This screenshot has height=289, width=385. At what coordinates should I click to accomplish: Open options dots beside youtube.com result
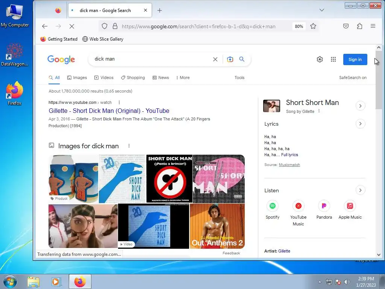click(x=119, y=102)
